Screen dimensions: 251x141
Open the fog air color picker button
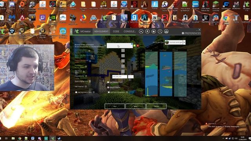coord(131,77)
